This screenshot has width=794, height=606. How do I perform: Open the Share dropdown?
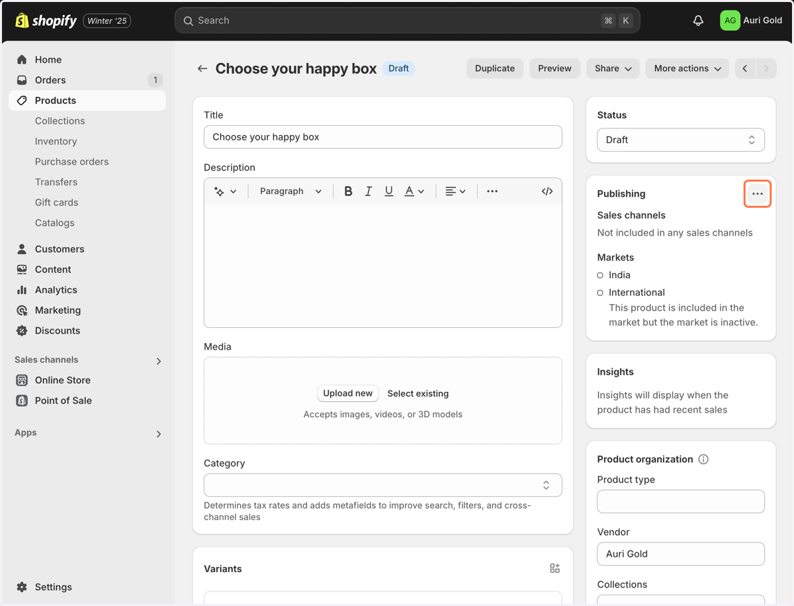coord(613,68)
